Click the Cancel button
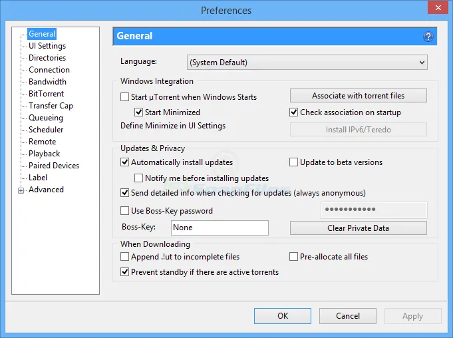This screenshot has height=338, width=453. [348, 316]
